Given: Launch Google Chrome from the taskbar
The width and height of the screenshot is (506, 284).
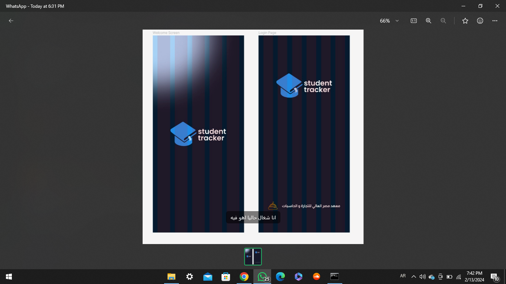Looking at the screenshot, I should (x=244, y=277).
